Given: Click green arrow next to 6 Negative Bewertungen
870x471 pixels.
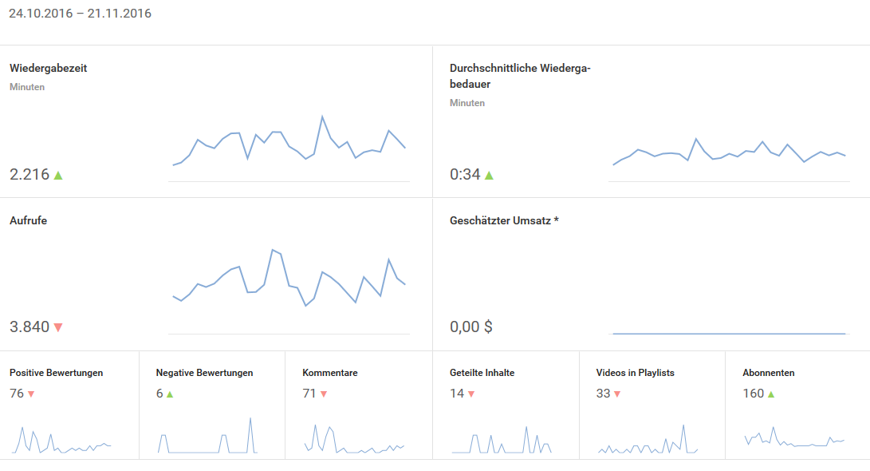Looking at the screenshot, I should click(x=170, y=394).
